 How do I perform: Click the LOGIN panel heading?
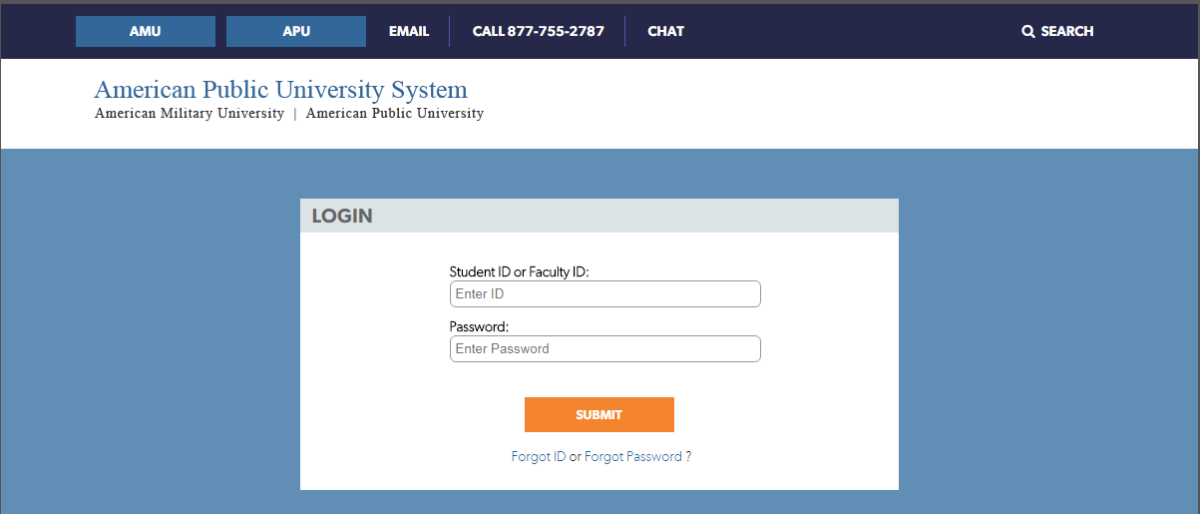(x=342, y=216)
